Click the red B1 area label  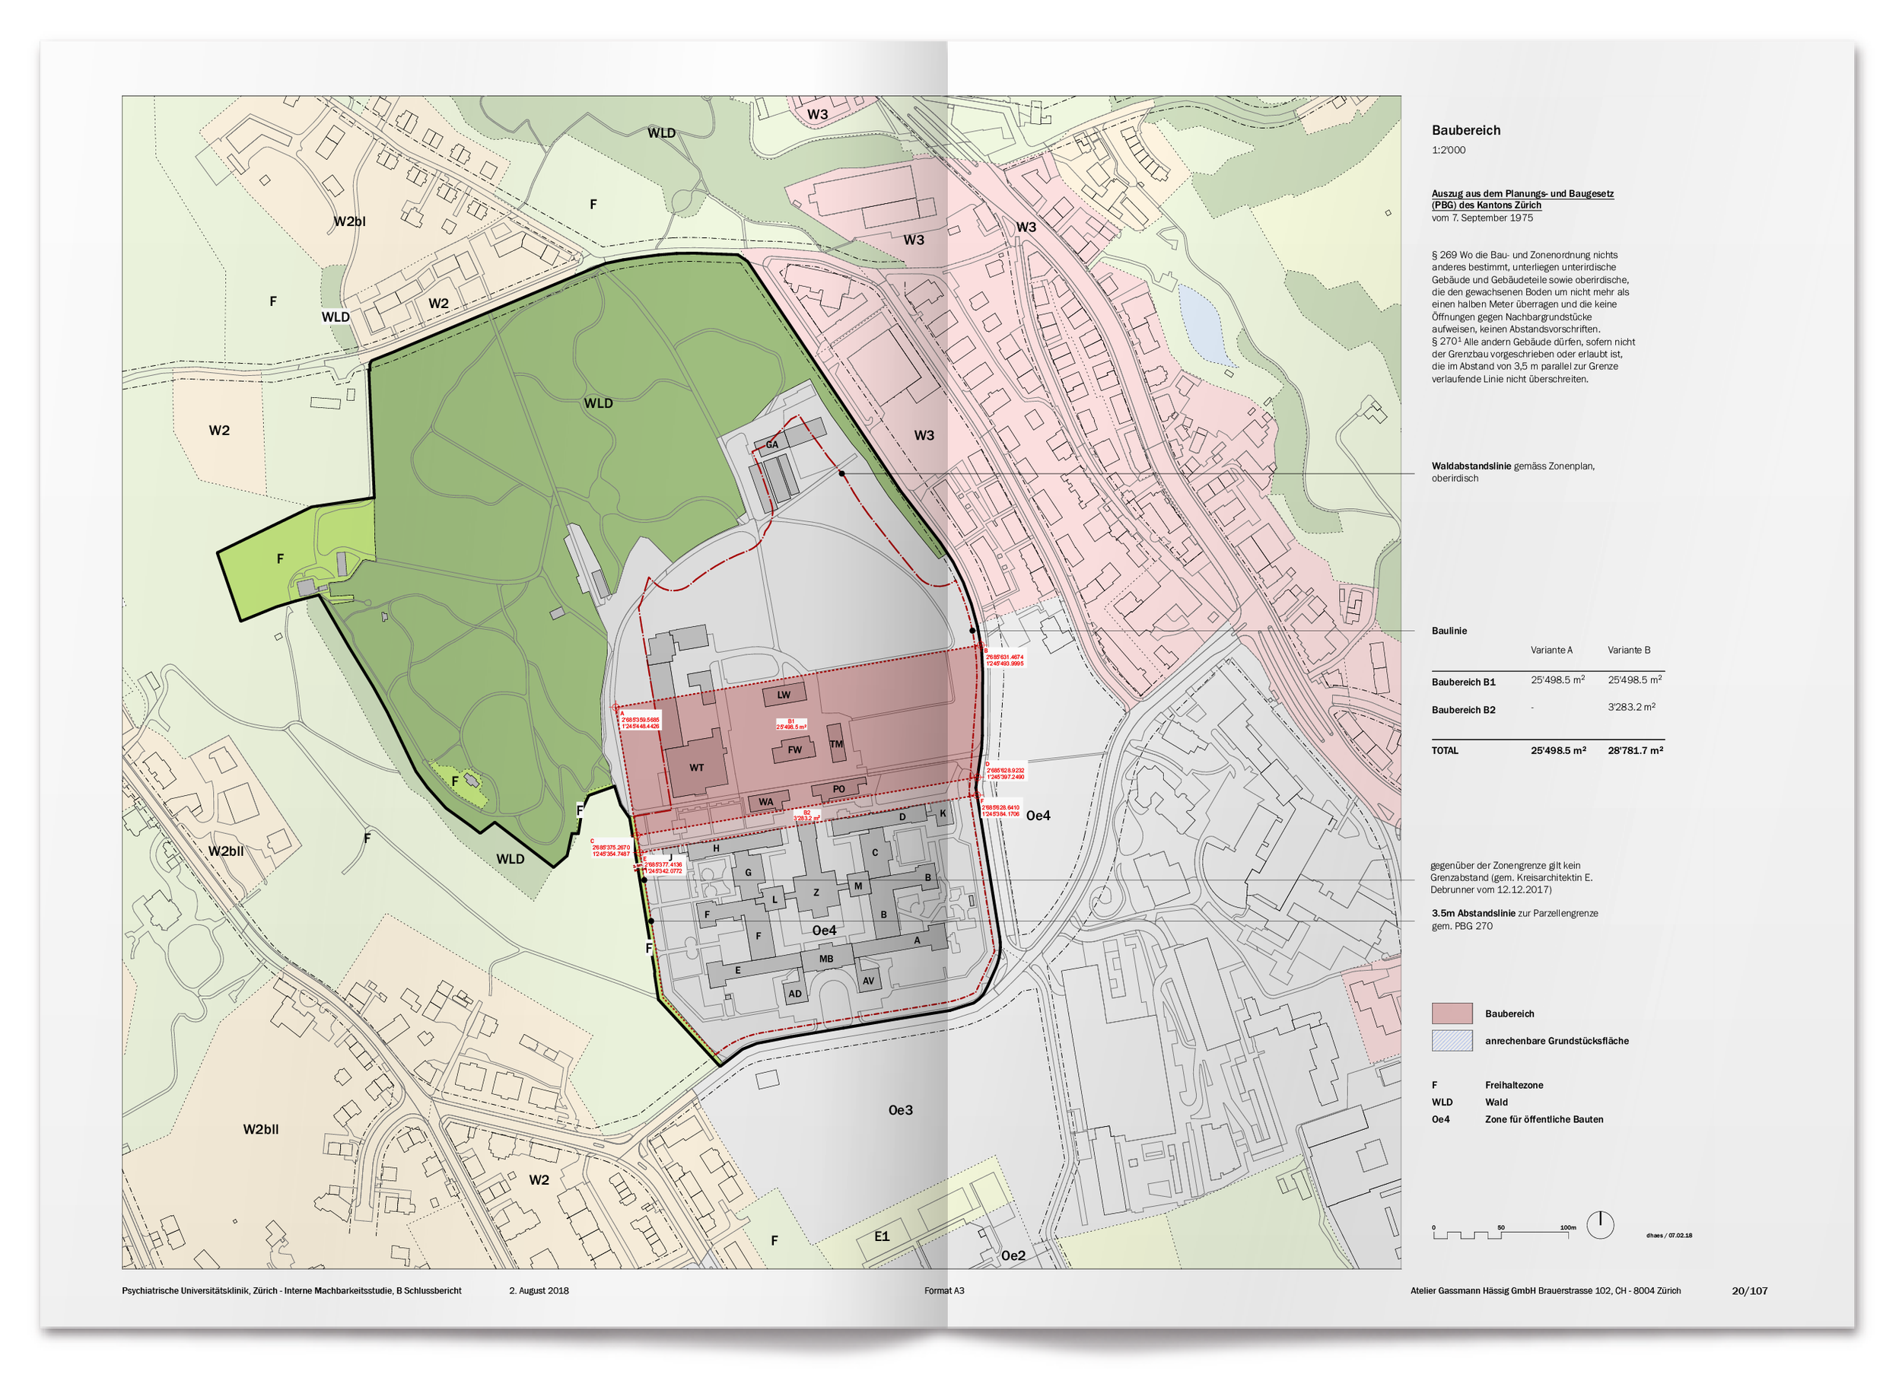[x=791, y=724]
